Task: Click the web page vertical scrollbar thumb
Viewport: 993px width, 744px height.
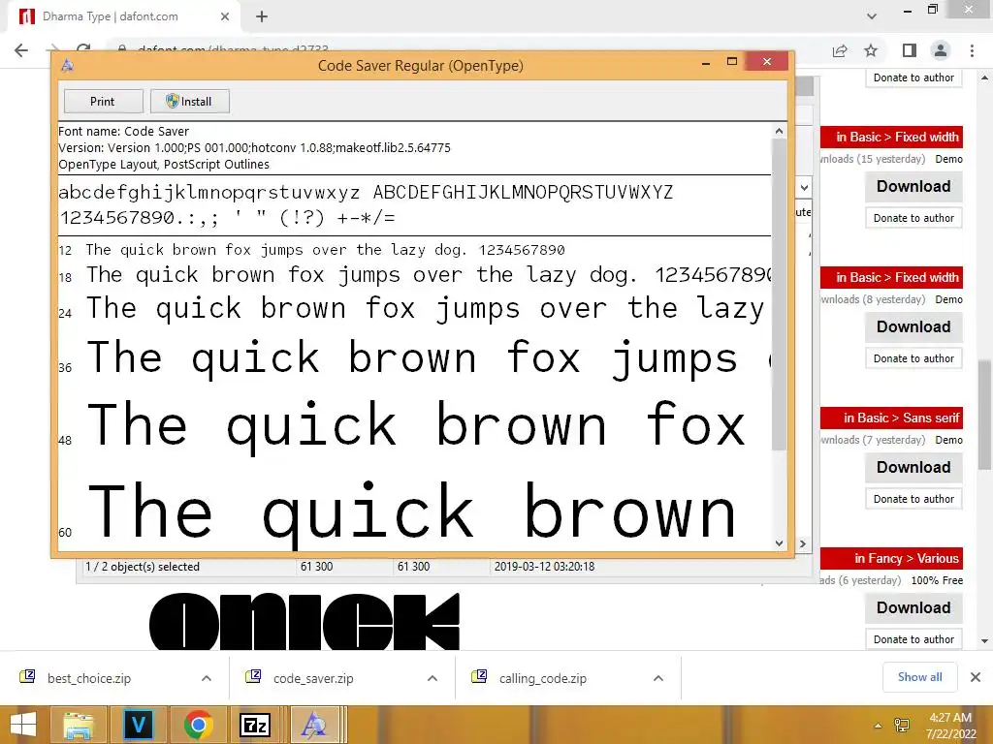Action: [x=984, y=415]
